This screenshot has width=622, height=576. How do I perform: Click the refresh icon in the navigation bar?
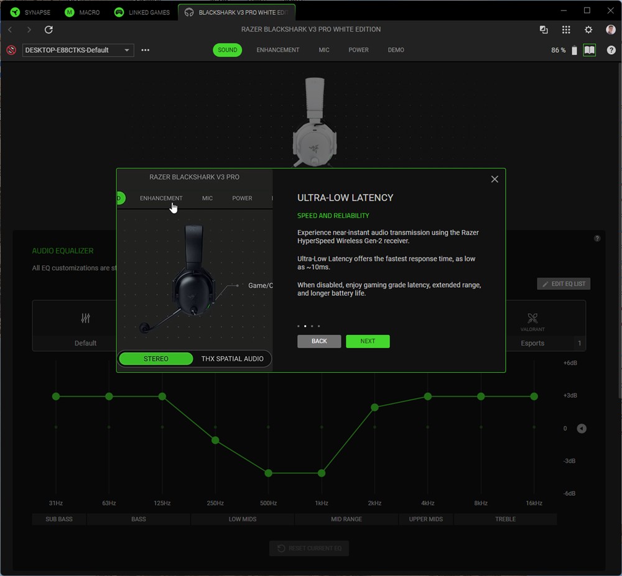pyautogui.click(x=49, y=30)
